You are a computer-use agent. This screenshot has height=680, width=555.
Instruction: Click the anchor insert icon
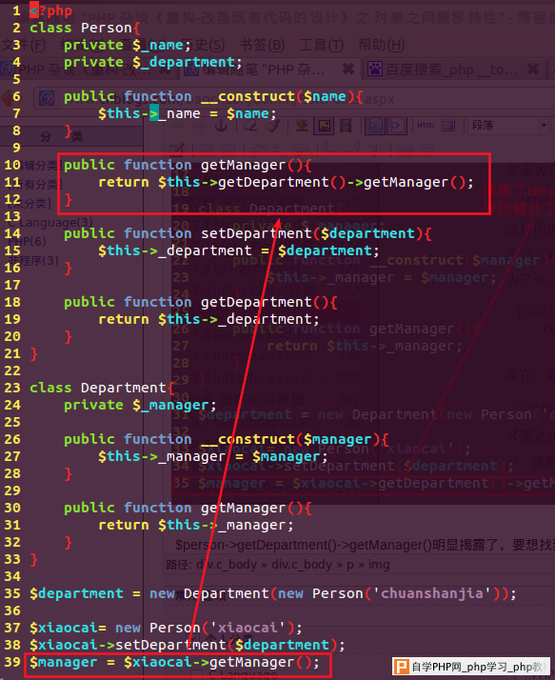point(221,126)
